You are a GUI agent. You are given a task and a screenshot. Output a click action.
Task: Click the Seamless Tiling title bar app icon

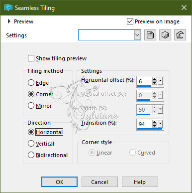click(x=8, y=7)
